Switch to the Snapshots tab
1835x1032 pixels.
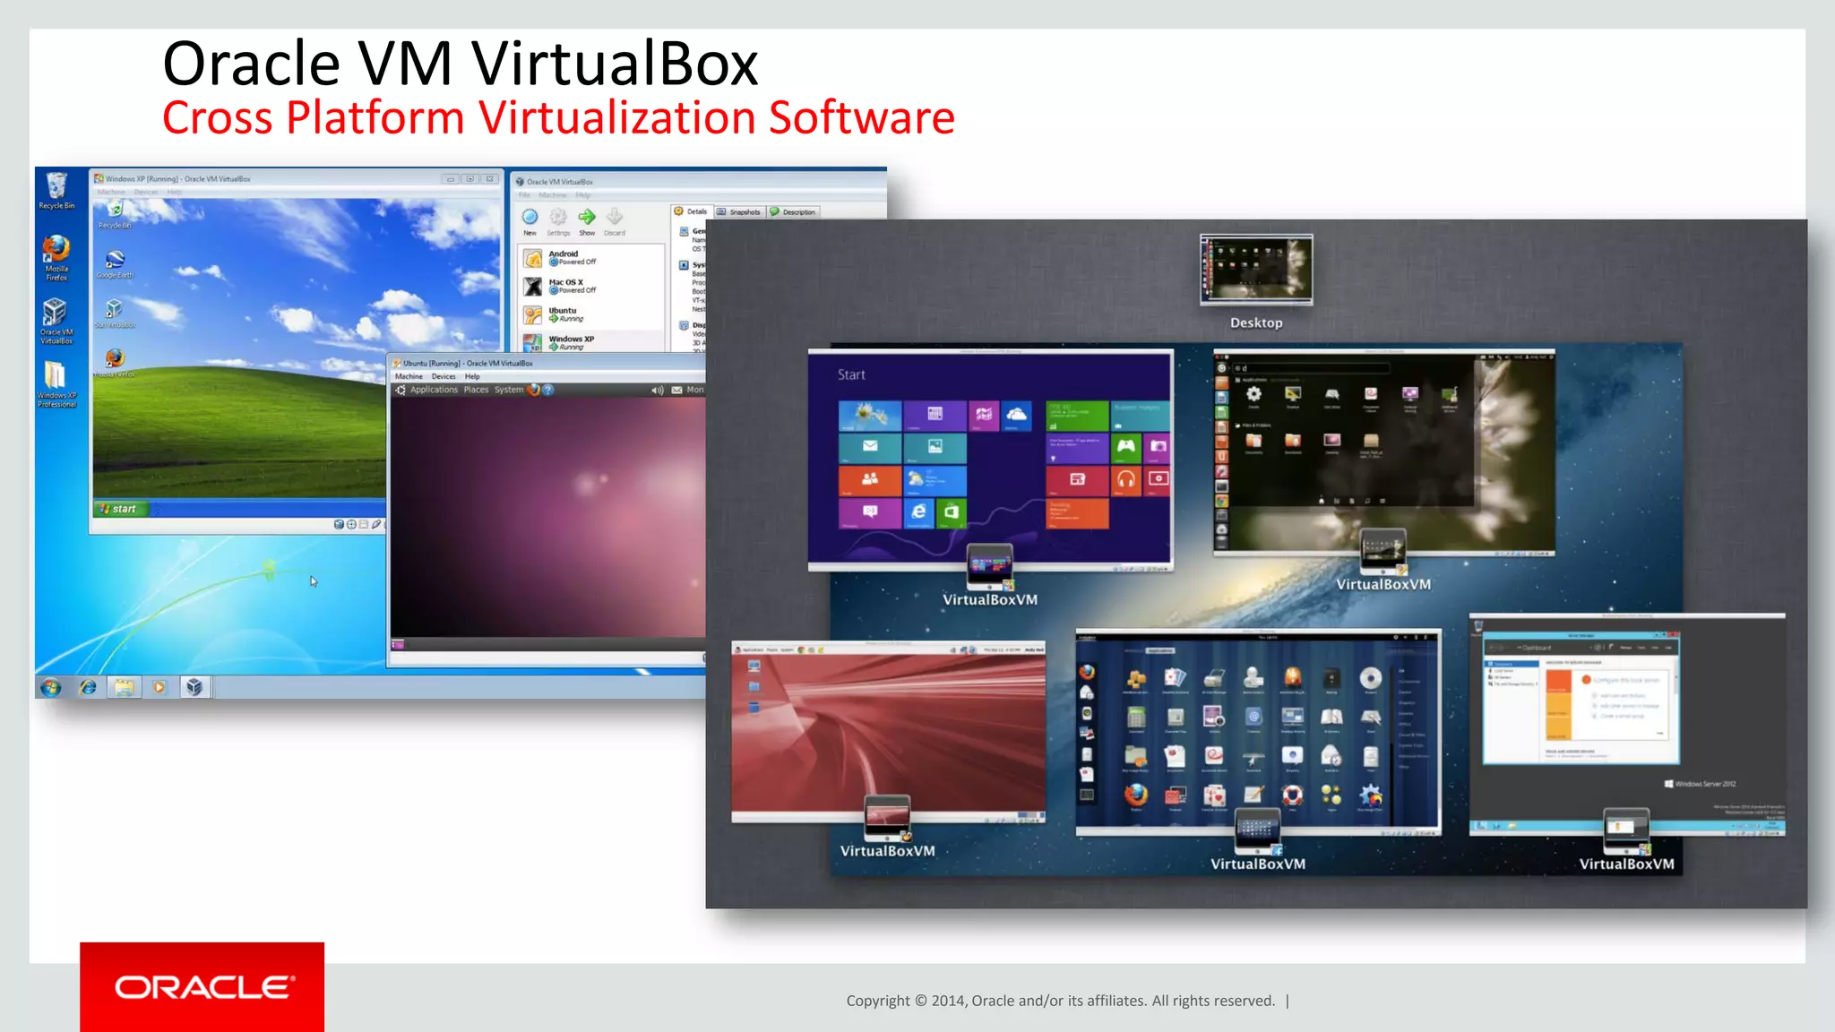[739, 212]
